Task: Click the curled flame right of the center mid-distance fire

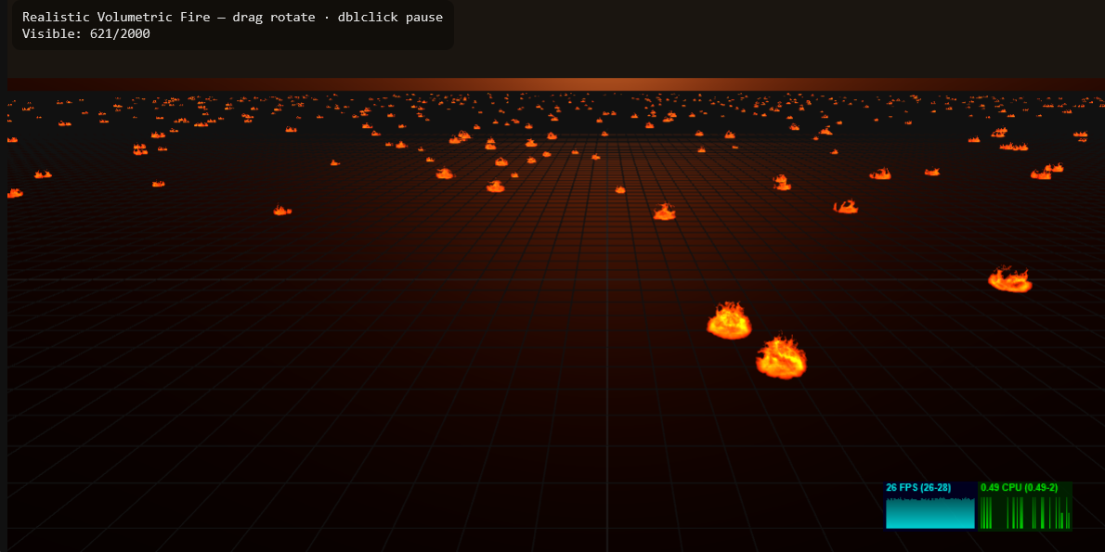Action: click(845, 207)
